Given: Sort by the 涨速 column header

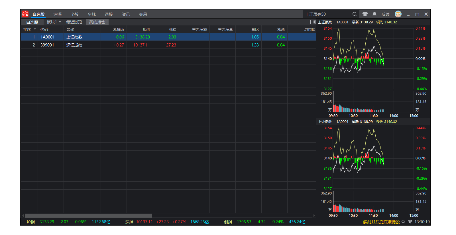Looking at the screenshot, I should tap(281, 29).
